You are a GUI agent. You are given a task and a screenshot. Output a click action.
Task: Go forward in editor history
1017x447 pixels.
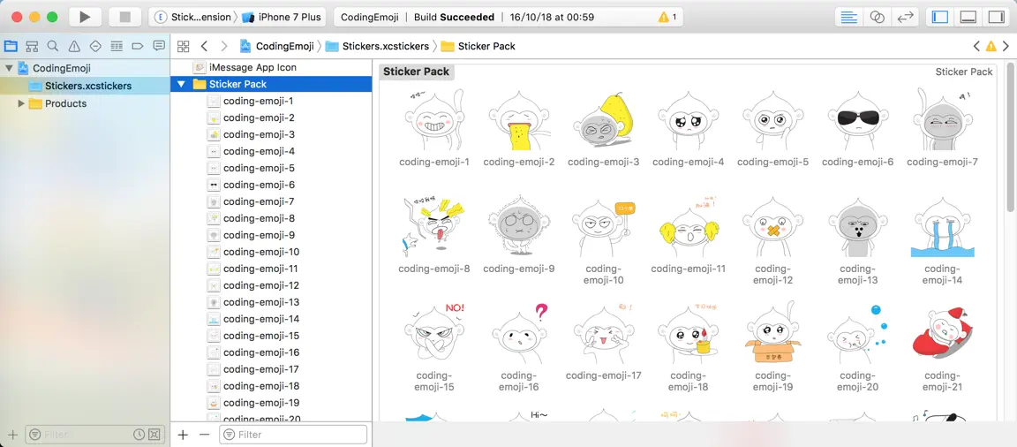tap(224, 46)
